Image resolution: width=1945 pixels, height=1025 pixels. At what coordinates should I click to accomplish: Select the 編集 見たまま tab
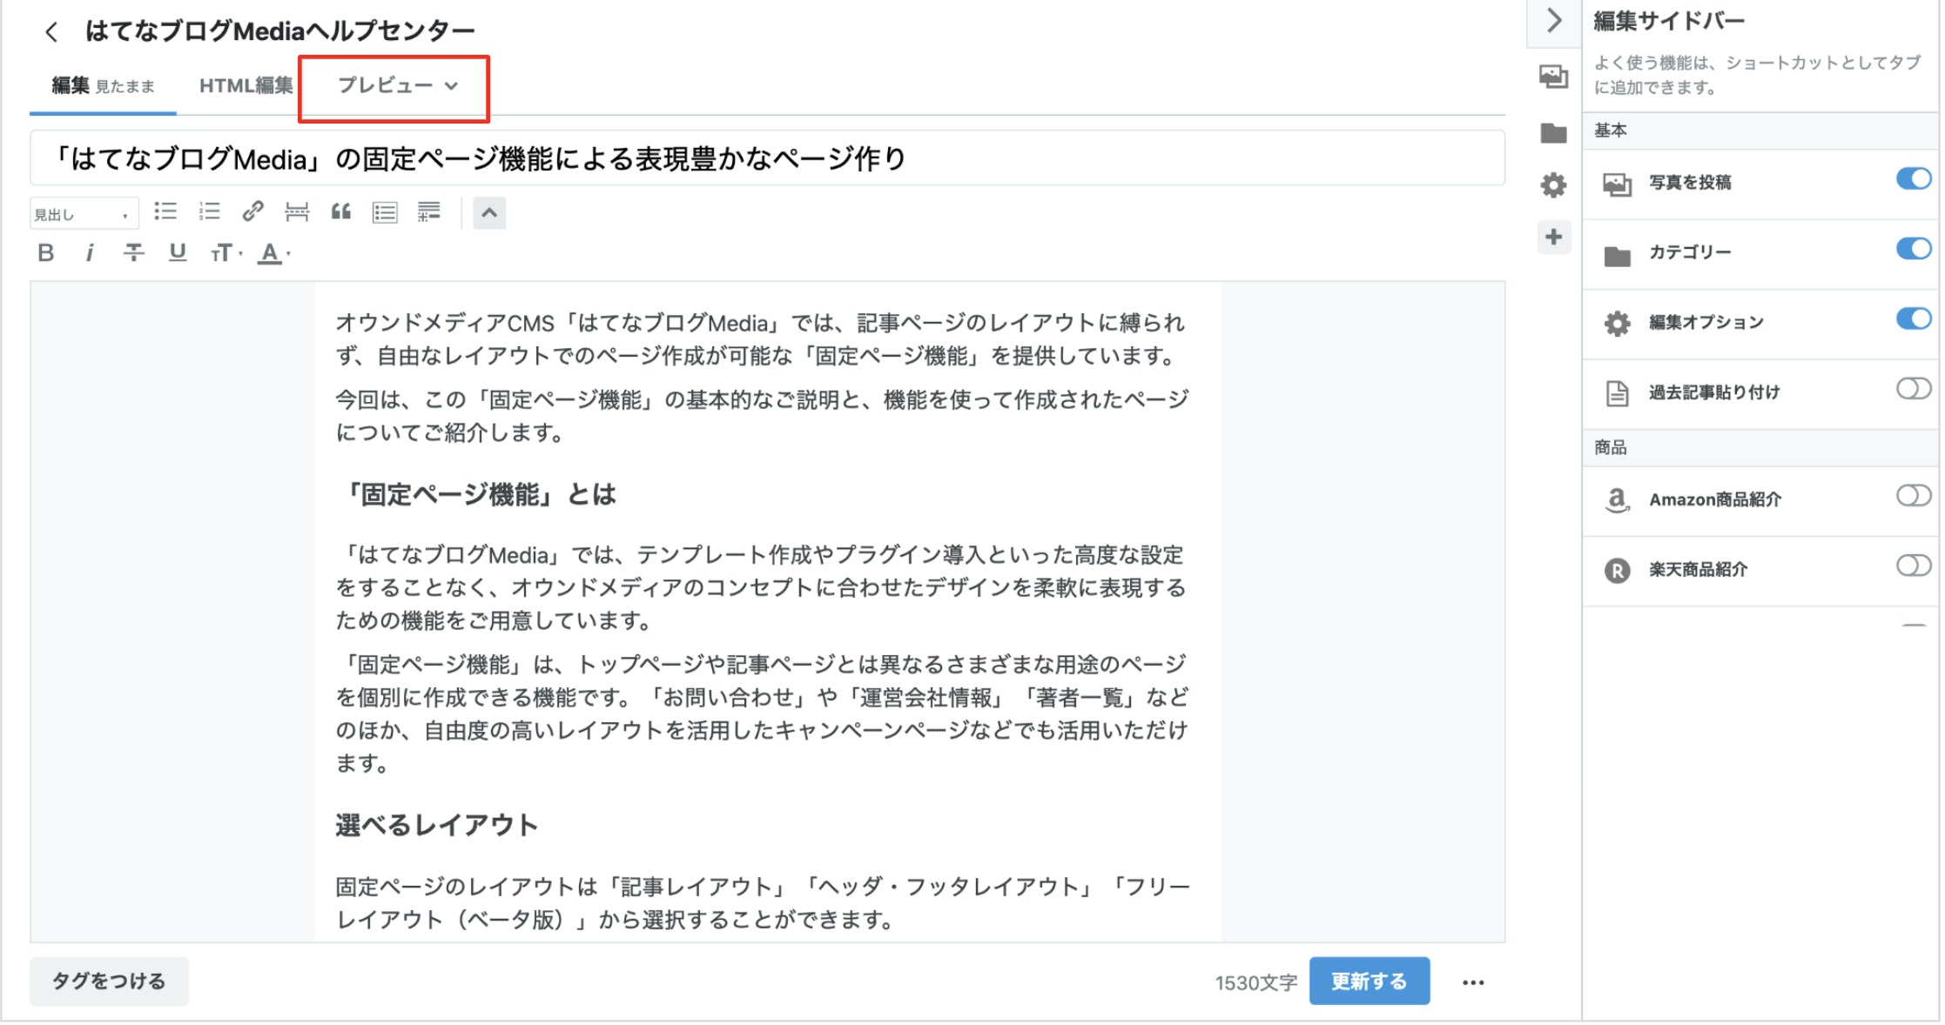(x=103, y=85)
